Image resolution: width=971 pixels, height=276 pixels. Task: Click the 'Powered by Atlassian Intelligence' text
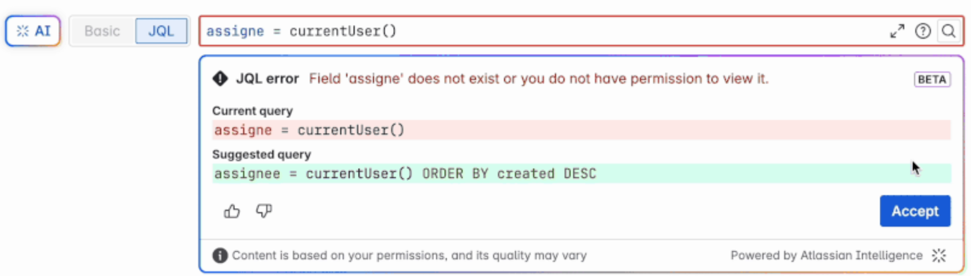(x=826, y=255)
